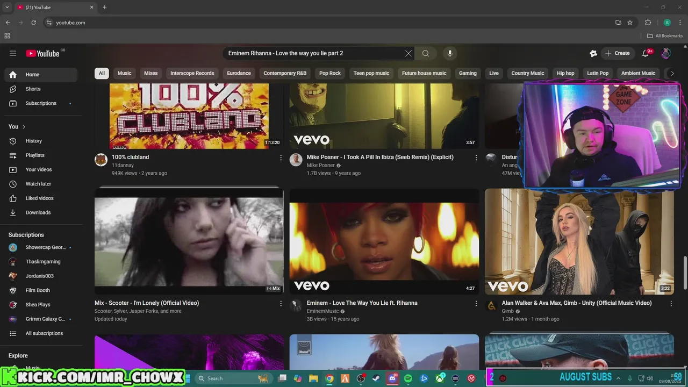Select the Future house music chip

[x=424, y=73]
